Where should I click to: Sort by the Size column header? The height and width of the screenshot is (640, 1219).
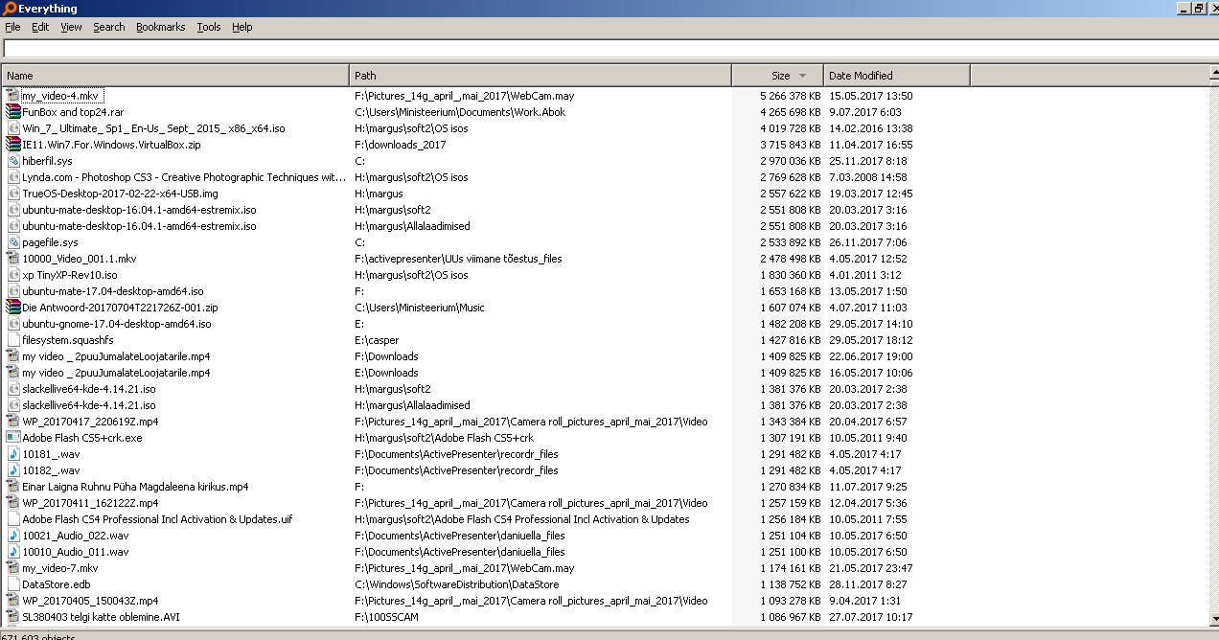(x=777, y=76)
